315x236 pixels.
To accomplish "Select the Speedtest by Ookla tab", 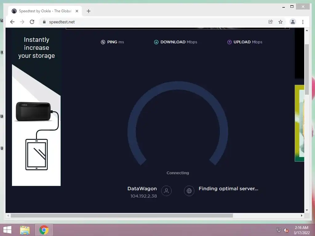I will (x=45, y=11).
